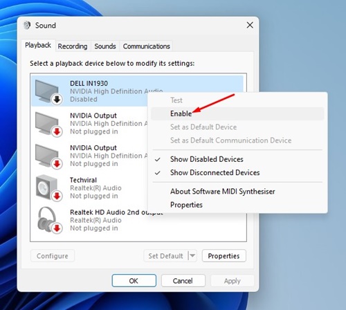346x310 pixels.
Task: Select the Playback tab
Action: tap(38, 45)
